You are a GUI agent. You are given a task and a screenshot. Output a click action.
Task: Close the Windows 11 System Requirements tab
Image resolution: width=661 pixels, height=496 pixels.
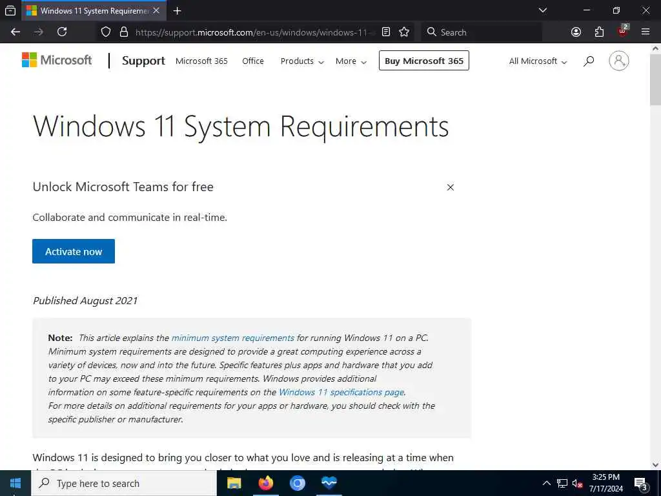(156, 10)
